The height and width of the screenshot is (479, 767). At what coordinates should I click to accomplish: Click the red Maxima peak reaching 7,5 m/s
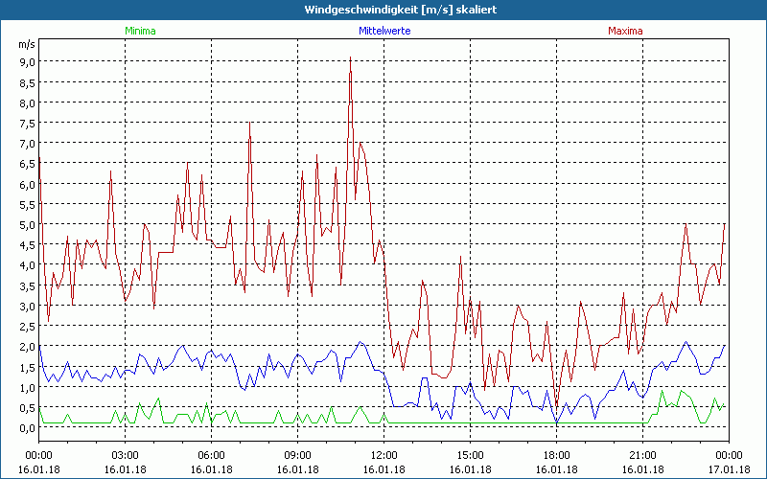click(249, 124)
